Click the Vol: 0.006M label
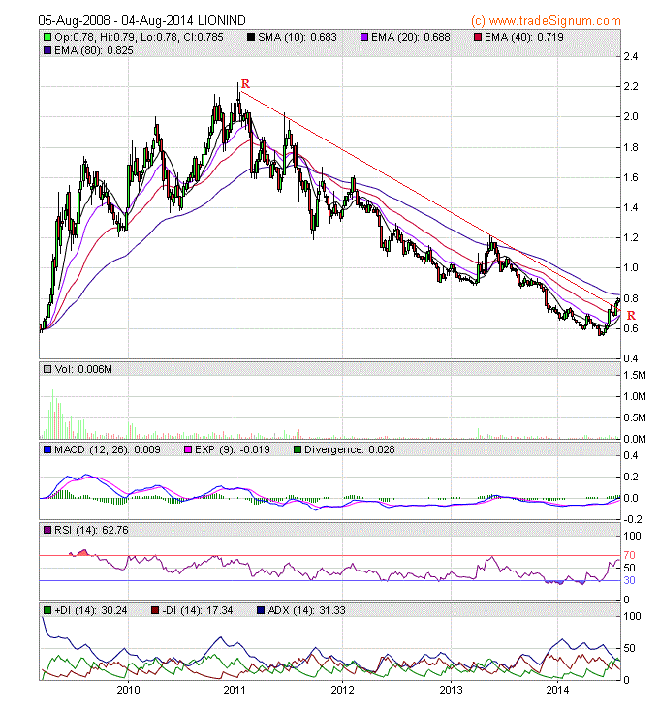The image size is (659, 710). point(83,369)
